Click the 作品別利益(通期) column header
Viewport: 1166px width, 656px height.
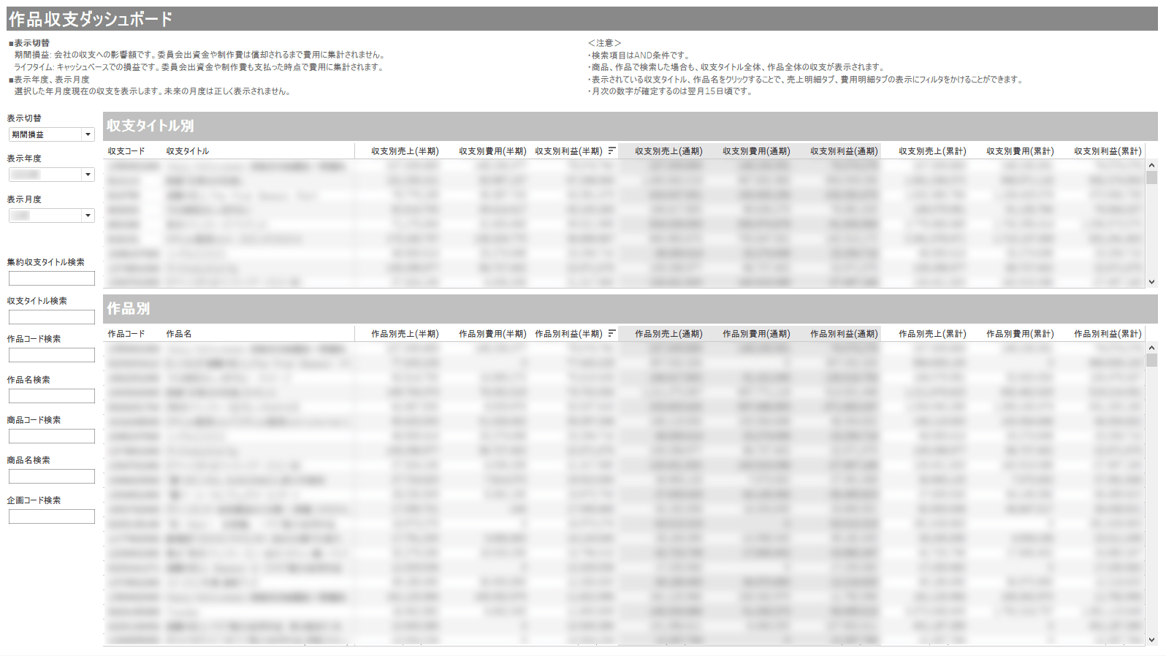point(844,334)
